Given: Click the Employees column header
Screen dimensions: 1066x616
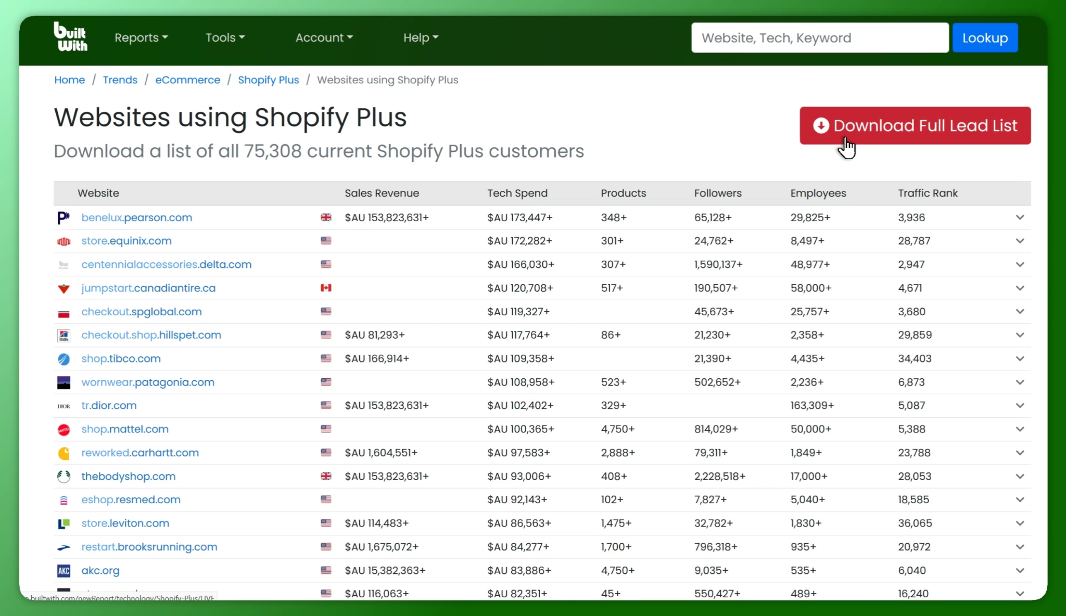Looking at the screenshot, I should pyautogui.click(x=818, y=193).
